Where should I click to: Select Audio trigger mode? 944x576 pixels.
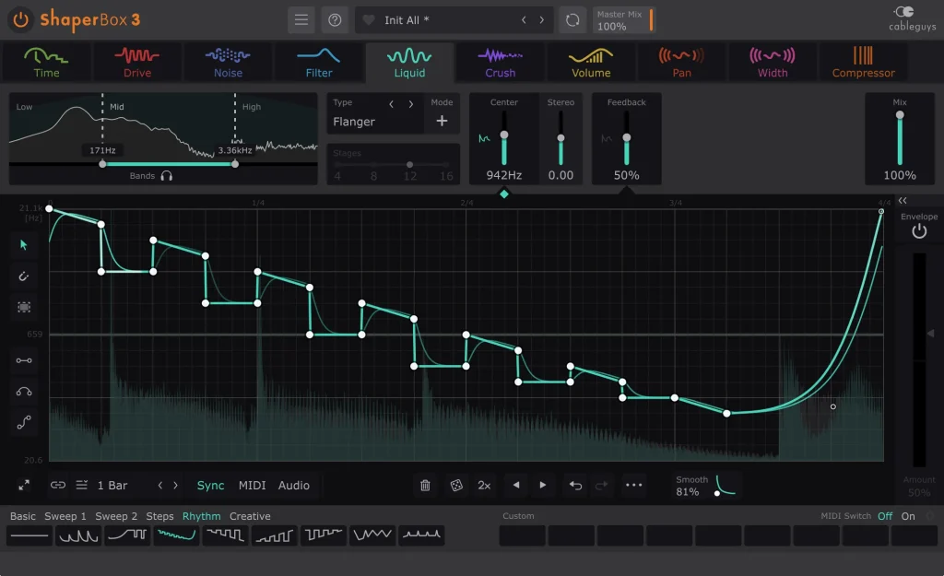pos(294,485)
